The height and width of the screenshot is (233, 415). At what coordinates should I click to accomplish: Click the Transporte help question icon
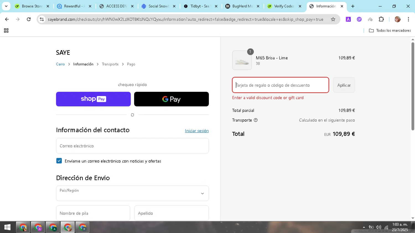(256, 120)
